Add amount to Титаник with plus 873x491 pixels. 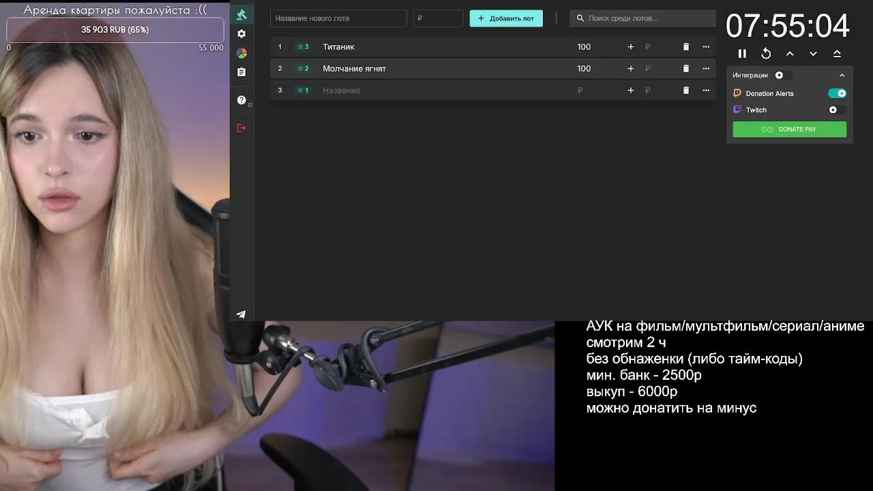click(x=631, y=47)
